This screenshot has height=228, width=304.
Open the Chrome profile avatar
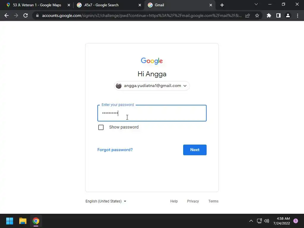[288, 15]
